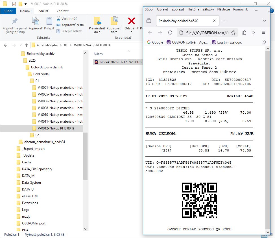The image size is (275, 238).
Task: Open Firefox Nástroje menu
Action: point(223,9)
